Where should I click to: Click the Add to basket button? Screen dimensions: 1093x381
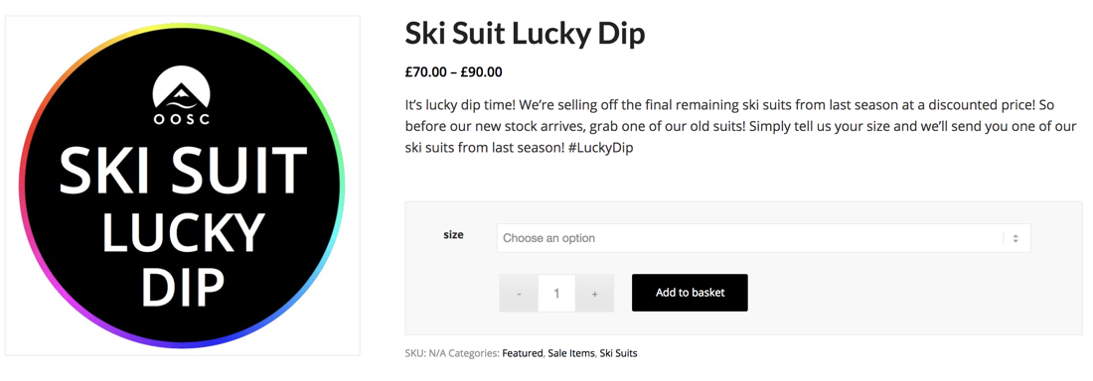pyautogui.click(x=691, y=293)
